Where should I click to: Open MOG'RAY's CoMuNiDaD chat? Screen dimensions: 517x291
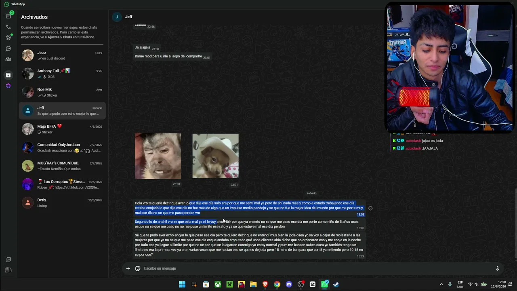62,166
